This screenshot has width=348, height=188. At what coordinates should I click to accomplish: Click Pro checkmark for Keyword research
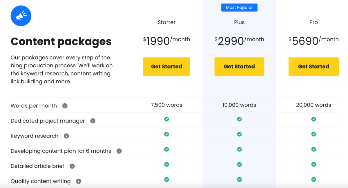click(313, 134)
